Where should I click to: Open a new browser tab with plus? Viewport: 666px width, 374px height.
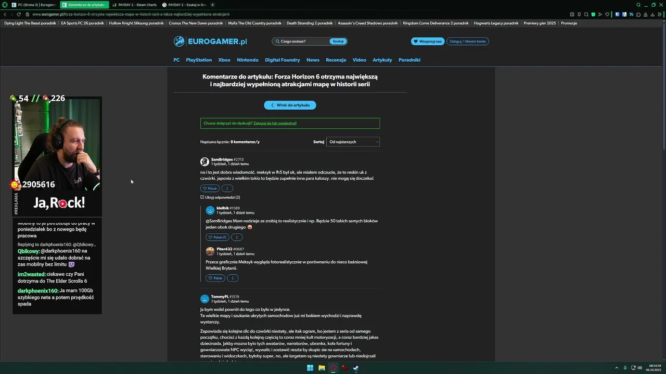click(x=212, y=5)
